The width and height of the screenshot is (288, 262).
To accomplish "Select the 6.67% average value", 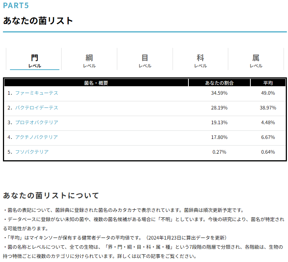I will (268, 137).
